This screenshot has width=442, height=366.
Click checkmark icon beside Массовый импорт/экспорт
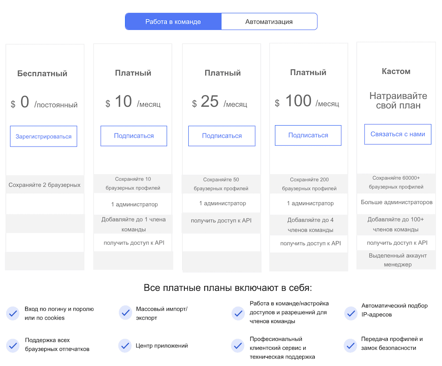(x=126, y=312)
